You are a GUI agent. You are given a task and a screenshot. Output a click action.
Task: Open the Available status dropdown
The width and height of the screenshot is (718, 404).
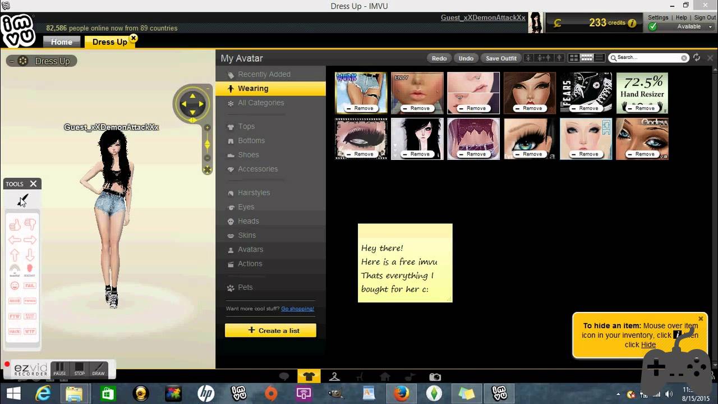tap(689, 26)
